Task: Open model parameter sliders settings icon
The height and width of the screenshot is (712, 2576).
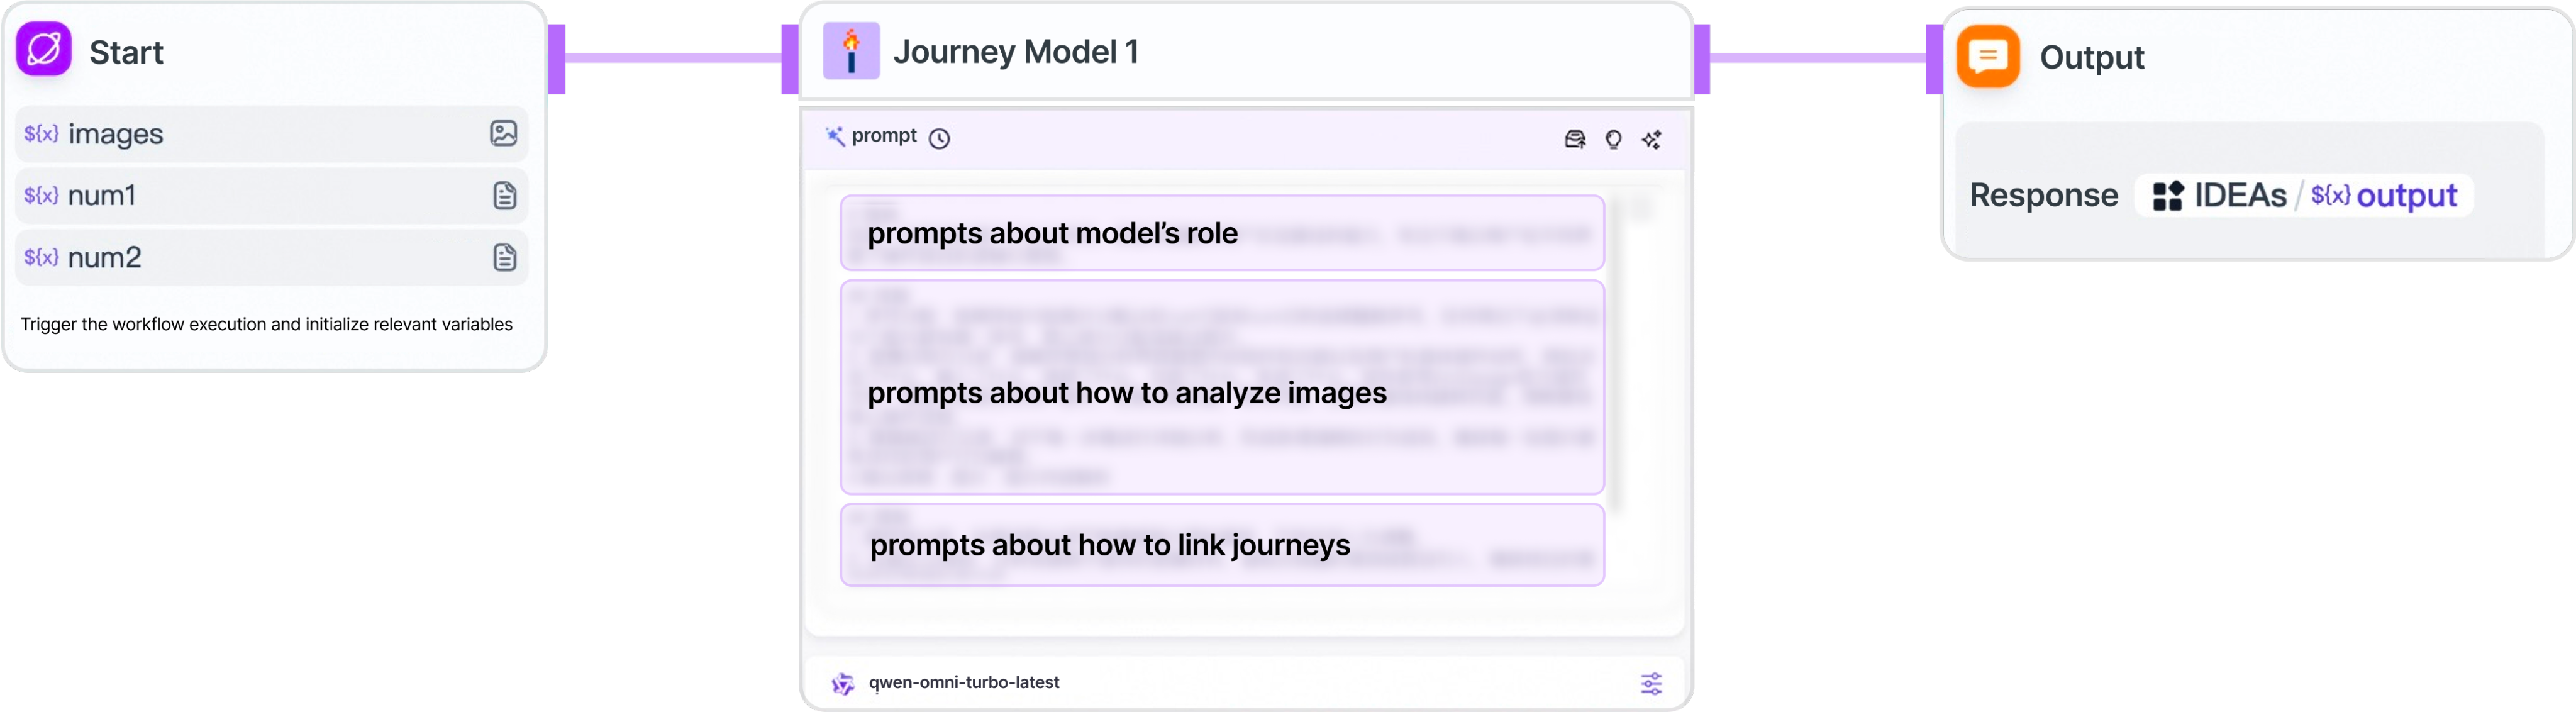Action: coord(1651,683)
